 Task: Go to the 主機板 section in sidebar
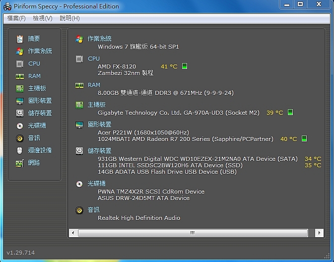click(37, 88)
